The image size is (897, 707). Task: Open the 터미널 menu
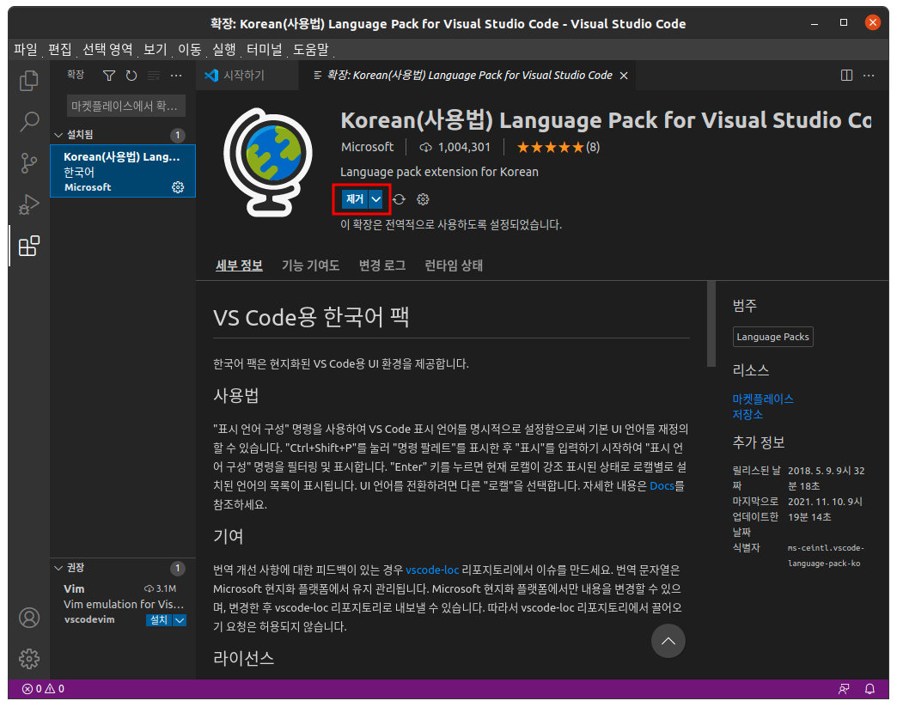(265, 50)
